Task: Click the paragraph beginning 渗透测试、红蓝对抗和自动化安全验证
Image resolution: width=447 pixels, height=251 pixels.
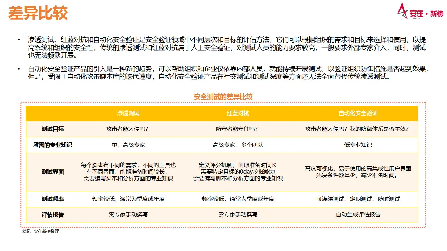Action: pos(227,47)
